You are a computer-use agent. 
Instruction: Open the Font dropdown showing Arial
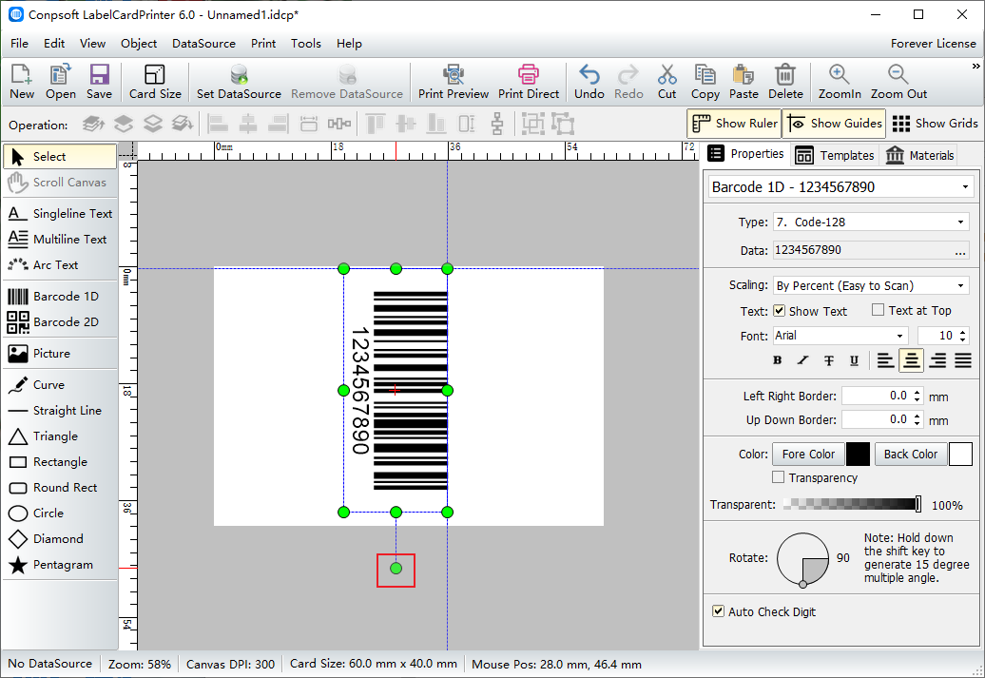point(899,337)
